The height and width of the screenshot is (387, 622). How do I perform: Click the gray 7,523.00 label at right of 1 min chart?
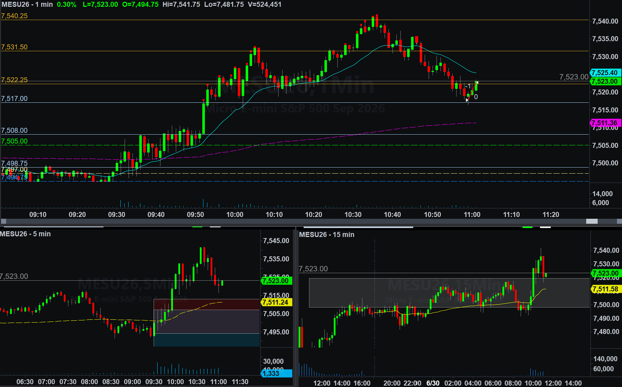(574, 77)
